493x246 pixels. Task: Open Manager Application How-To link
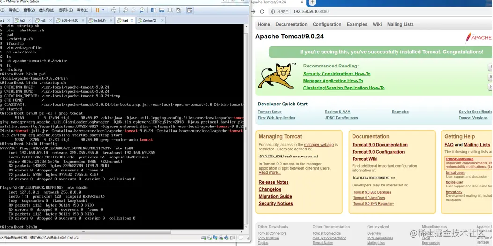[x=333, y=81]
